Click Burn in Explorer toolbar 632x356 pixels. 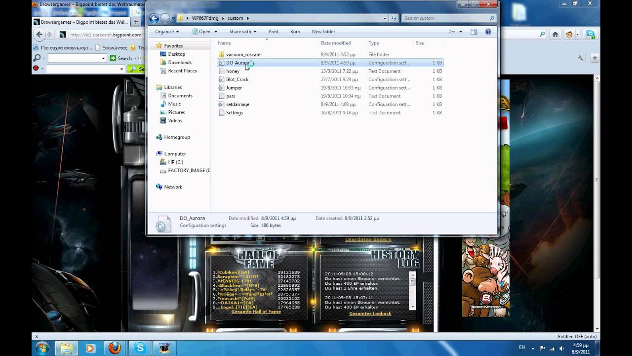tap(295, 32)
